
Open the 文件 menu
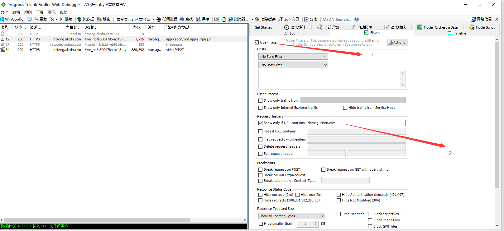tap(4, 12)
